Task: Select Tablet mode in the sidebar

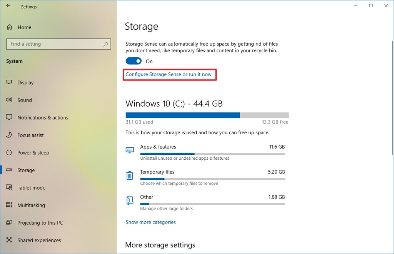Action: [31, 188]
